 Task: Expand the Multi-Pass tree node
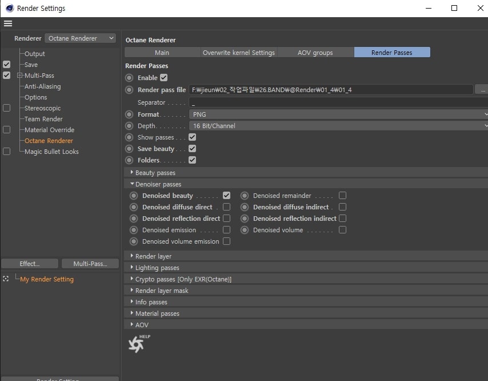pos(19,76)
